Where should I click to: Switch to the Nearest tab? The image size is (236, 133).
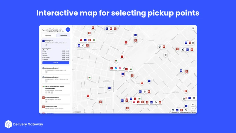coord(48,35)
